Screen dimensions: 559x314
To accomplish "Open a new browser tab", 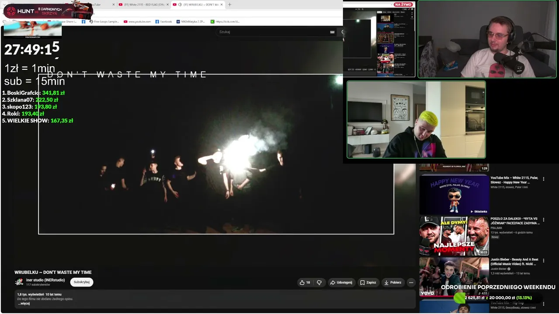I will pos(230,5).
